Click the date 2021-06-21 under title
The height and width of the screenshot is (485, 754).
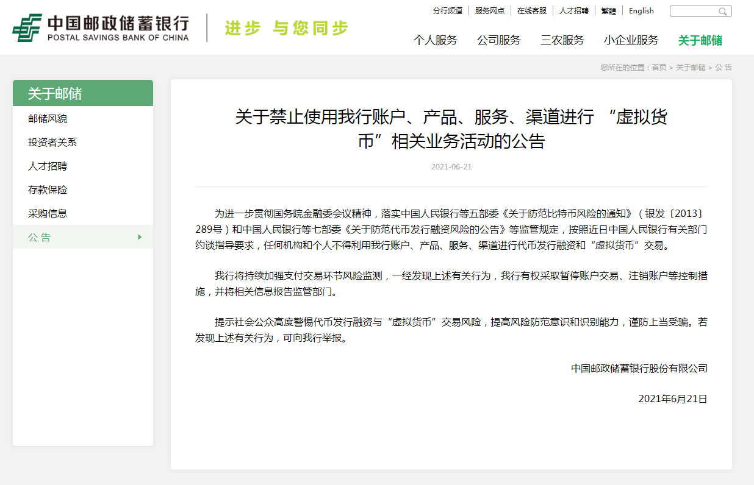tap(451, 167)
